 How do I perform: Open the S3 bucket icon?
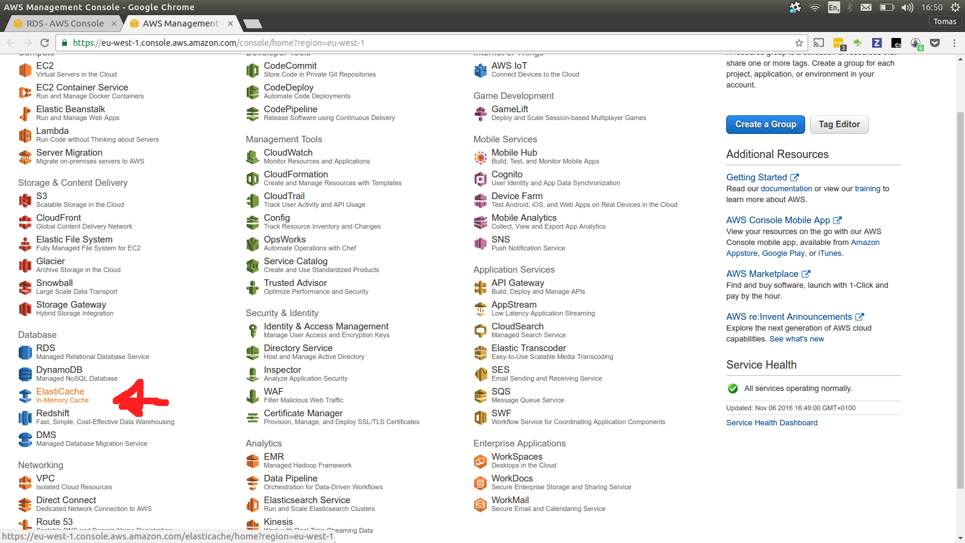(25, 200)
